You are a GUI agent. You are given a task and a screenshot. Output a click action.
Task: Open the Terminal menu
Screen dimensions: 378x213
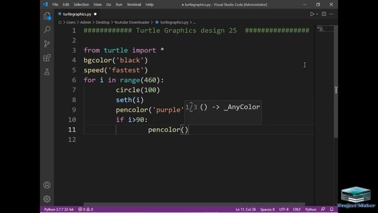134,5
